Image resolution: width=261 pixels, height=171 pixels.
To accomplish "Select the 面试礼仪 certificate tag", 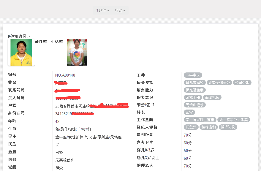I will pos(212,97).
